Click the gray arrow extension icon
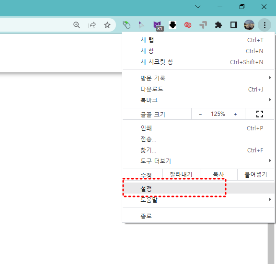276x264 pixels. point(203,25)
